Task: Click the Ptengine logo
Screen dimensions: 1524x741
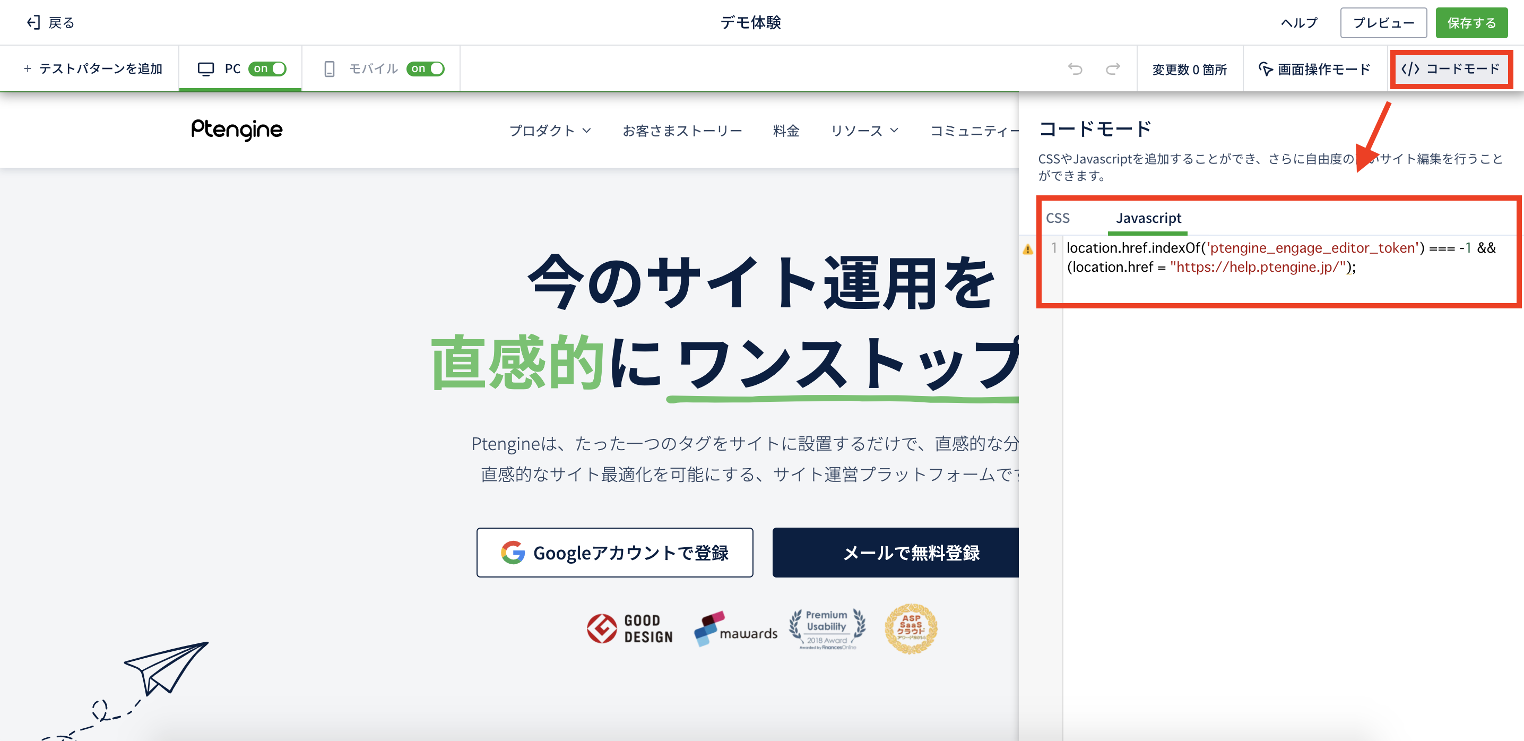Action: (237, 129)
